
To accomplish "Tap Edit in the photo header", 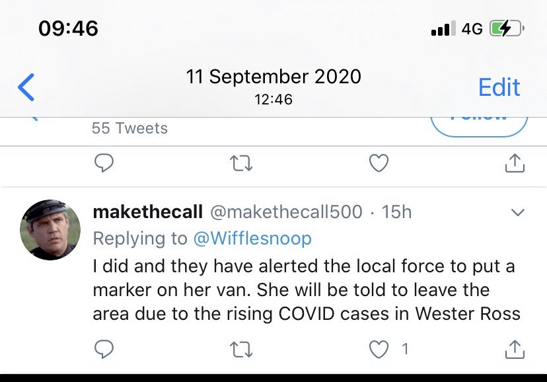I will click(499, 87).
